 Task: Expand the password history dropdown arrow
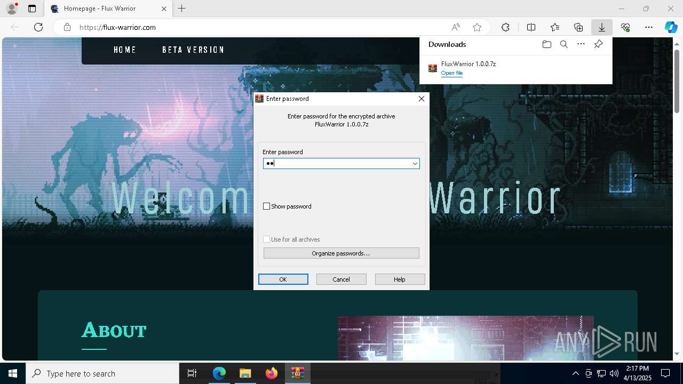(x=415, y=163)
